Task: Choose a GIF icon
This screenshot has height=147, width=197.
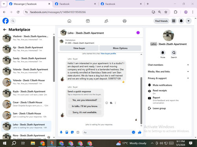Action: (x=78, y=132)
